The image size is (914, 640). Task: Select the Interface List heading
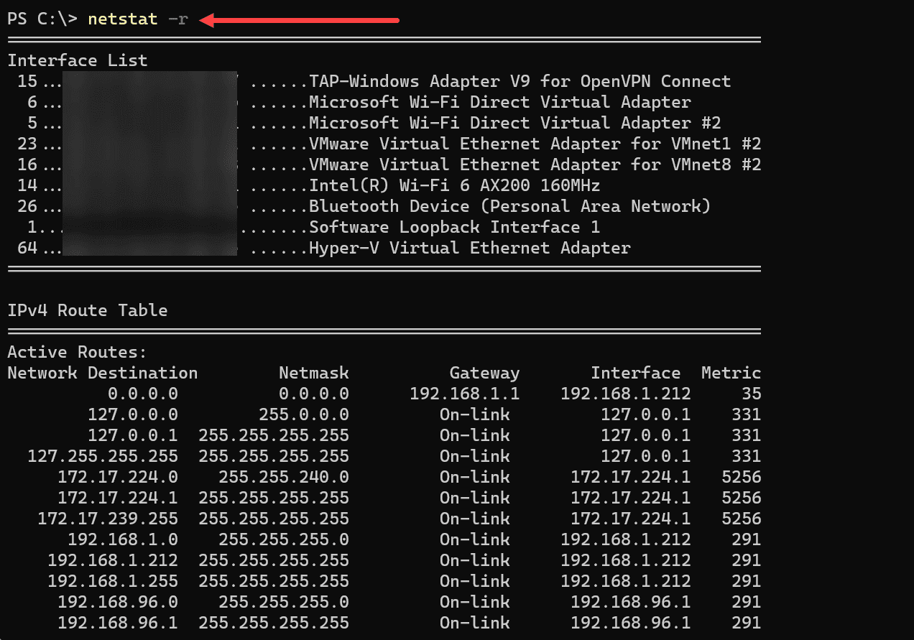[78, 60]
